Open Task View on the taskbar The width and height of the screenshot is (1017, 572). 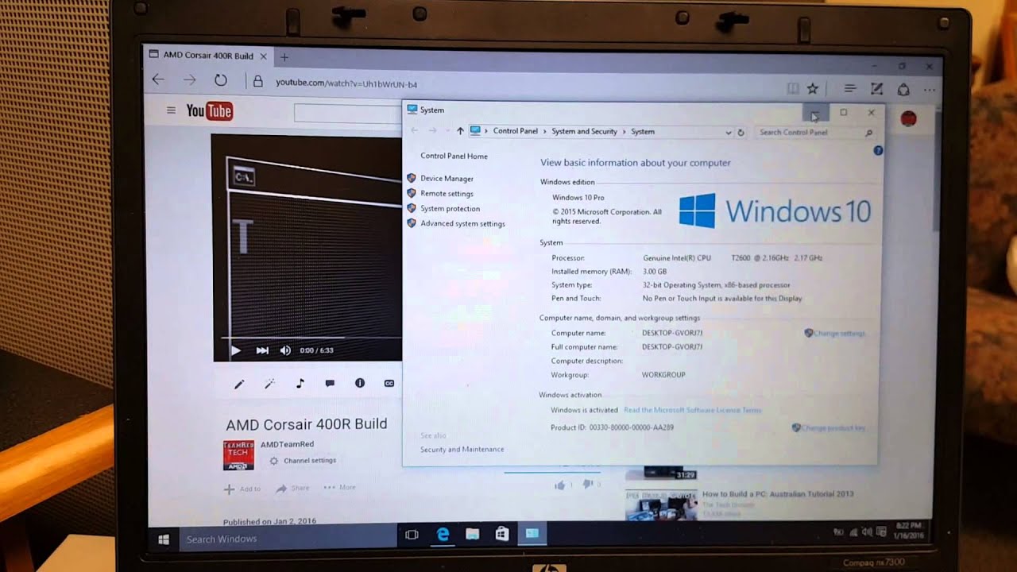coord(412,535)
